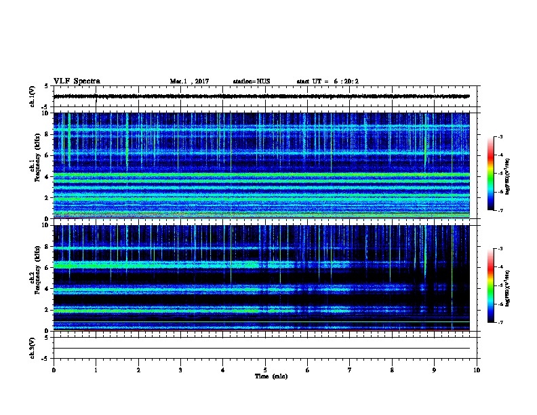Viewport: 537px width, 415px height.
Task: Click the 2 kHz tick on ch.2 frequency axis
Action: point(47,310)
